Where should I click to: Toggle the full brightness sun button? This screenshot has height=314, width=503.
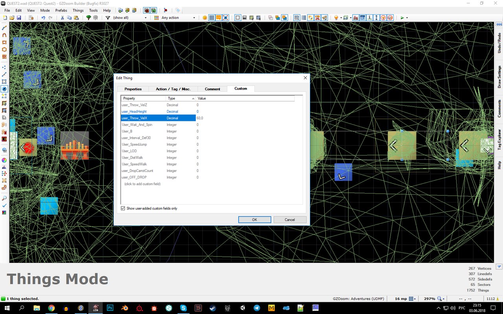coord(205,18)
